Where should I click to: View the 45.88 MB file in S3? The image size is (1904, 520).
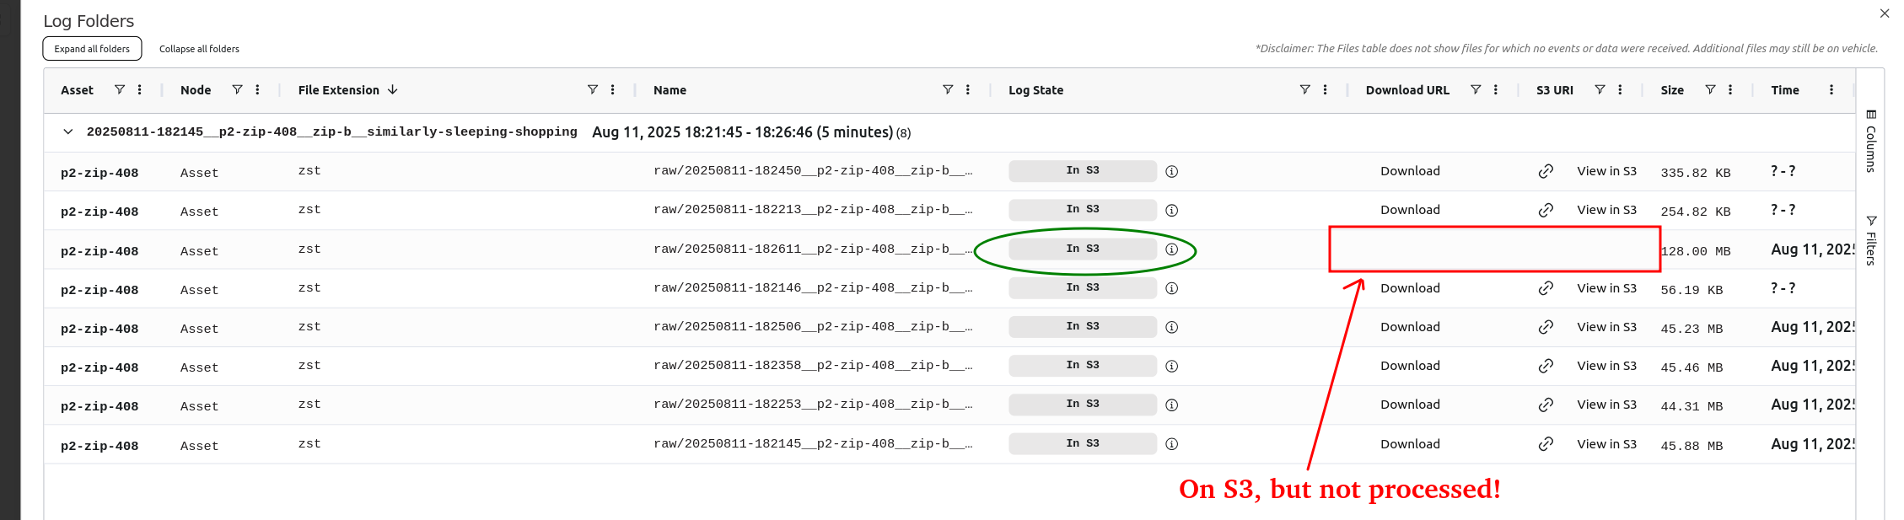coord(1606,444)
